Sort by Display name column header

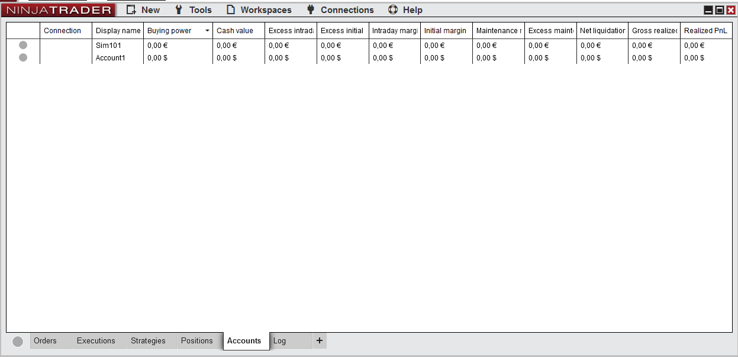tap(118, 31)
